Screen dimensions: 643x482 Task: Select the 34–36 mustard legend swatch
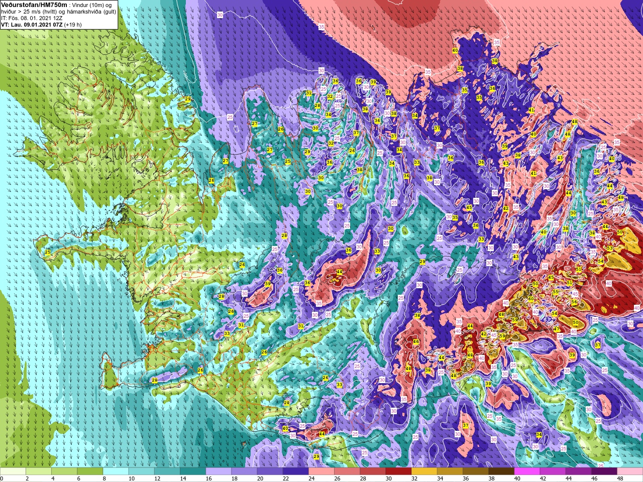(x=450, y=471)
